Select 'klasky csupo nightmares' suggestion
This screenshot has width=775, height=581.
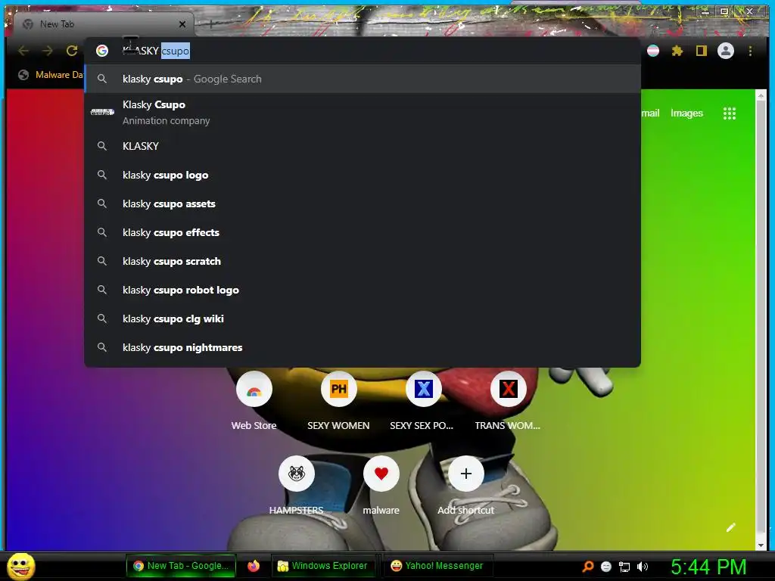[x=363, y=347]
